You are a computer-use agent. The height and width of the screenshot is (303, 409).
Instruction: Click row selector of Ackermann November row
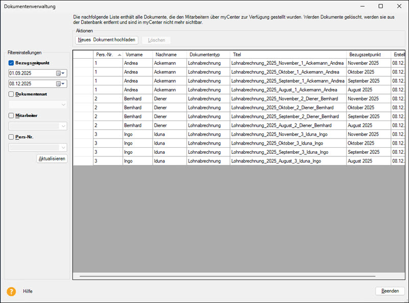click(x=83, y=63)
